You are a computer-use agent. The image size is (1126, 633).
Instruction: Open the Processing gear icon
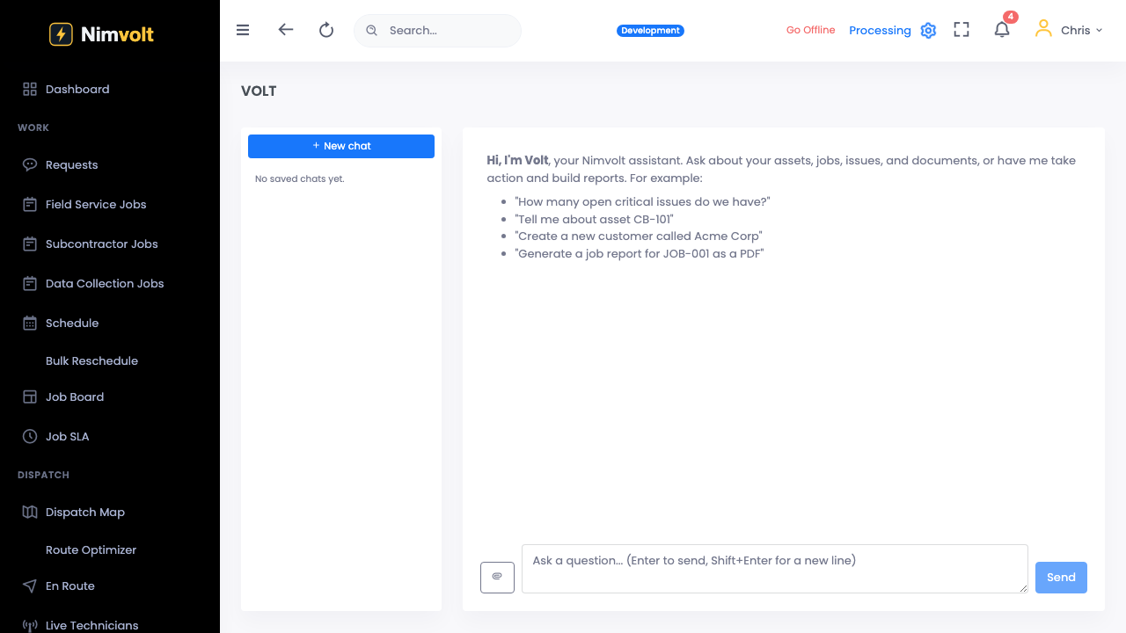(928, 31)
